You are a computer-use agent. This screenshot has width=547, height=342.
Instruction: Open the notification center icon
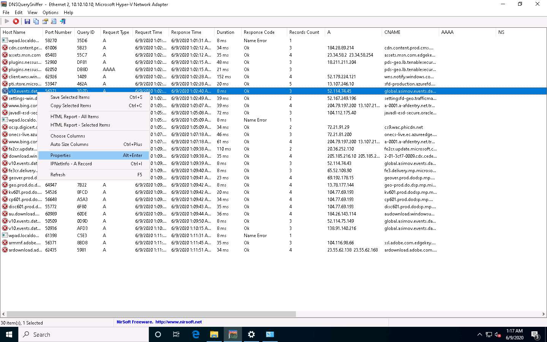(x=535, y=335)
